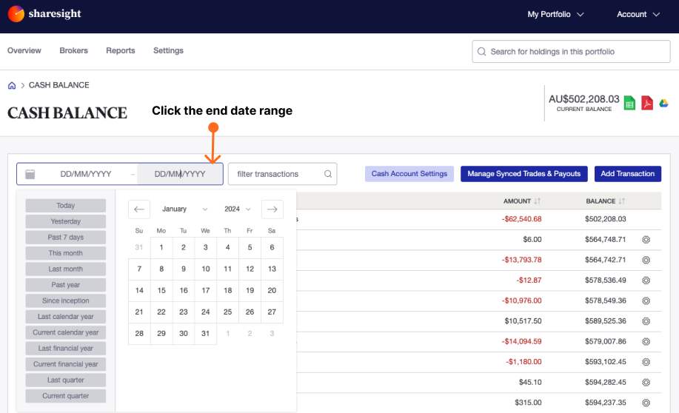Open gear settings for $45.10 transaction
The width and height of the screenshot is (679, 413).
coord(646,382)
